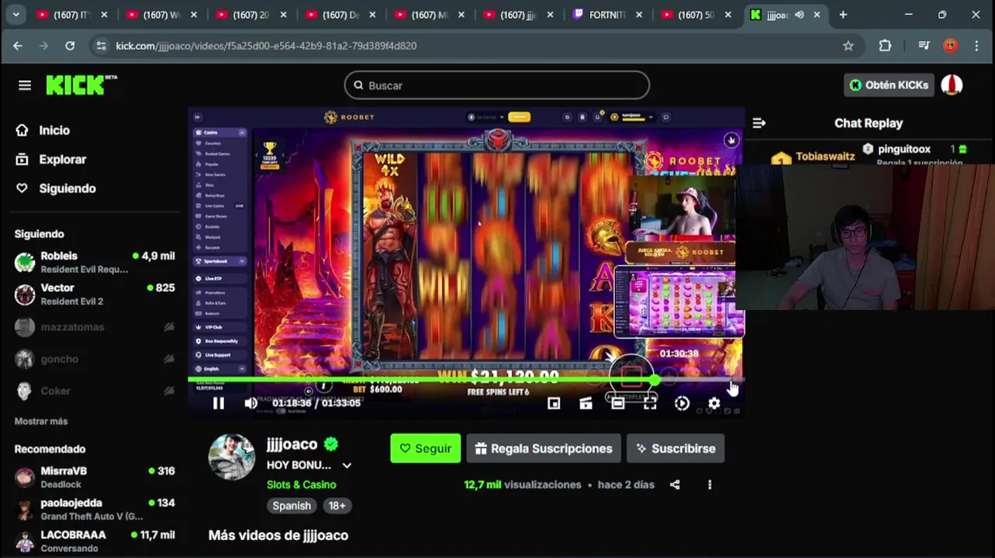Share this video using share icon
The width and height of the screenshot is (995, 558).
point(675,484)
